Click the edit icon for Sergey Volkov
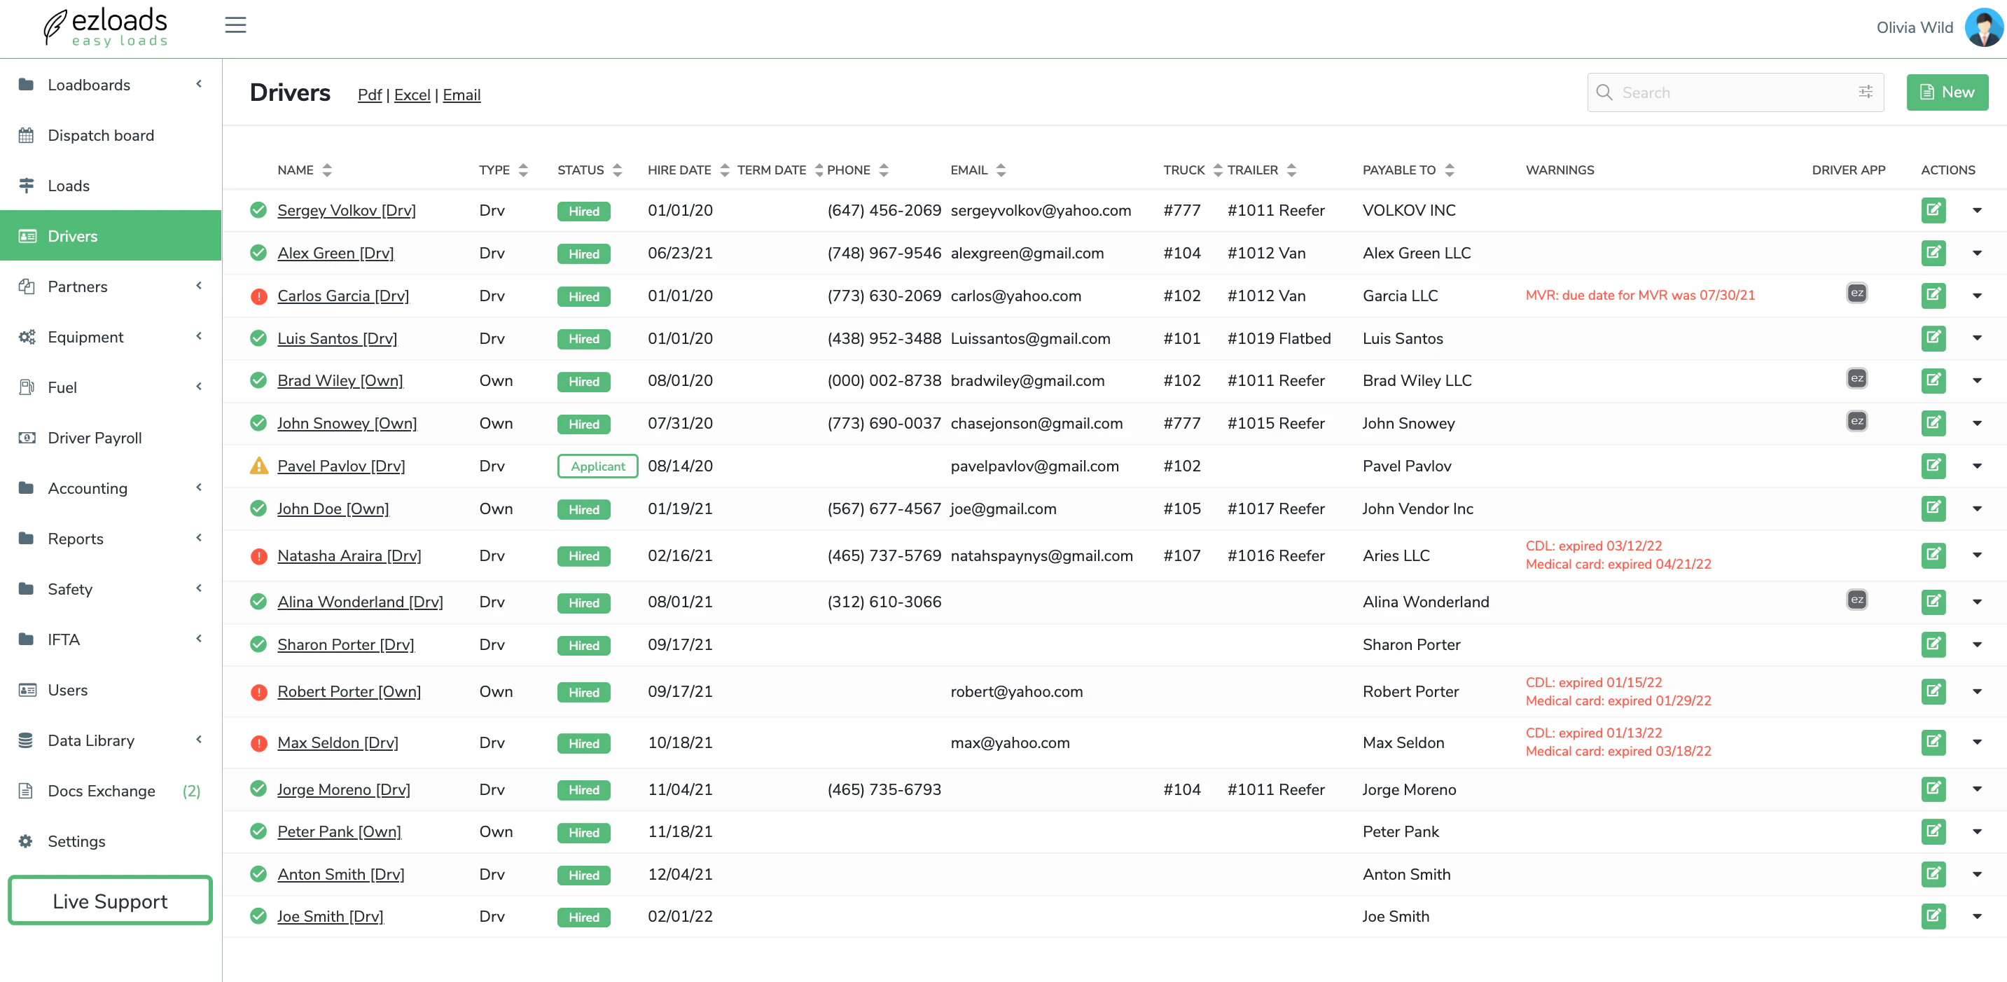Viewport: 2007px width, 982px height. (1933, 210)
